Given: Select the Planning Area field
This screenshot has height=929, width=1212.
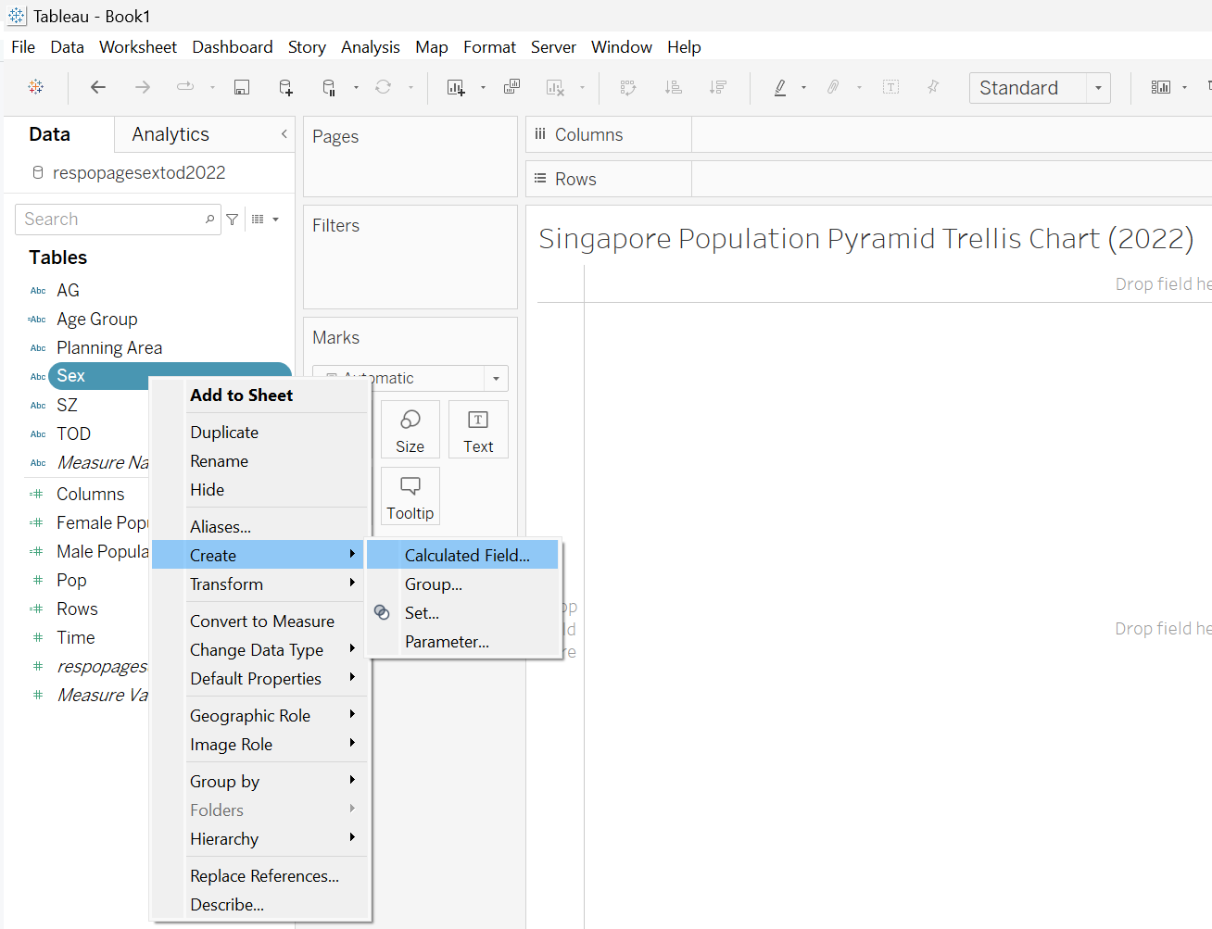Looking at the screenshot, I should [x=109, y=348].
